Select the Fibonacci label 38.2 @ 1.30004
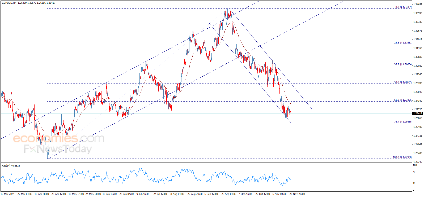 coord(403,64)
